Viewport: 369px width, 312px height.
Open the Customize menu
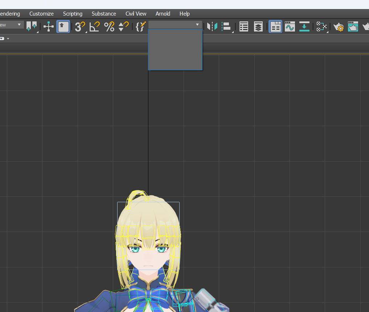[x=41, y=14]
